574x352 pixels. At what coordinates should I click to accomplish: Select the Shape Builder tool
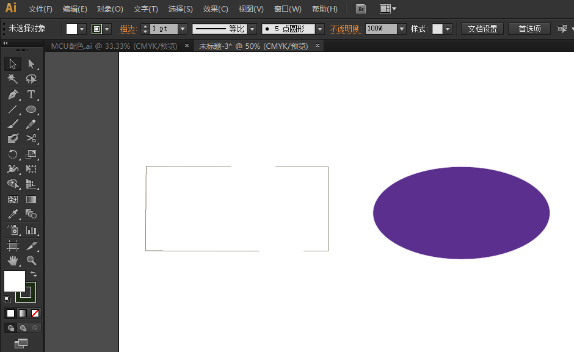click(x=13, y=184)
